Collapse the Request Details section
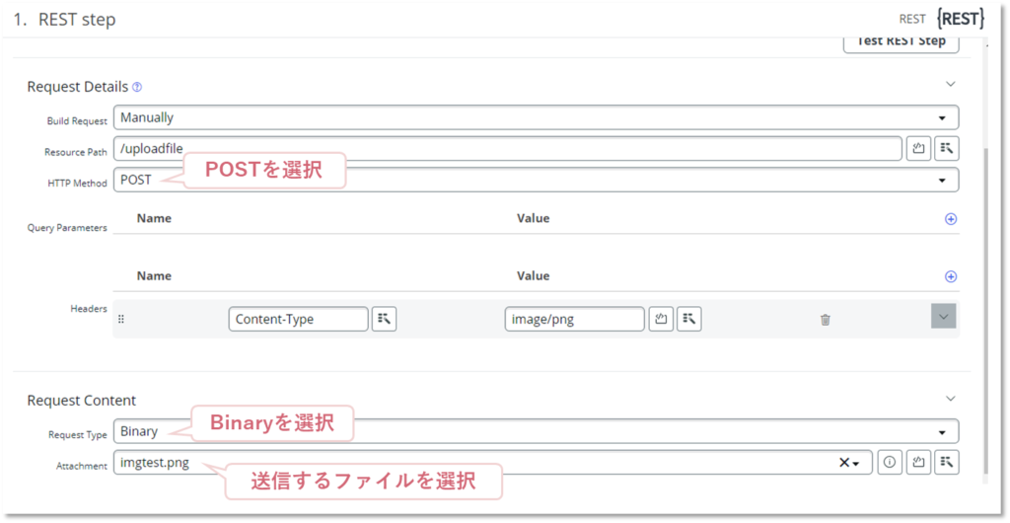The width and height of the screenshot is (1010, 523). (951, 84)
